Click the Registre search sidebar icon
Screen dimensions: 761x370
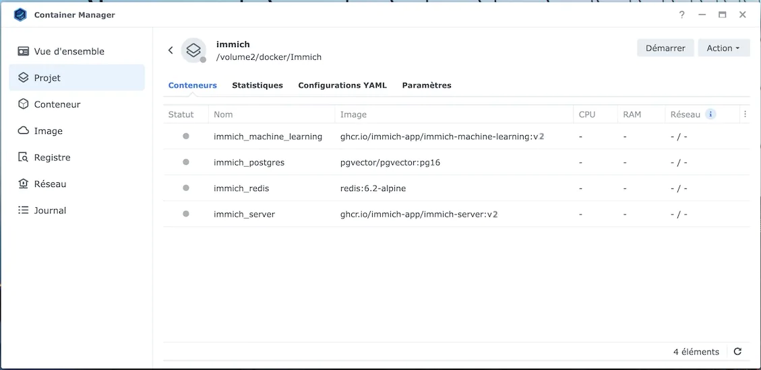(x=23, y=157)
